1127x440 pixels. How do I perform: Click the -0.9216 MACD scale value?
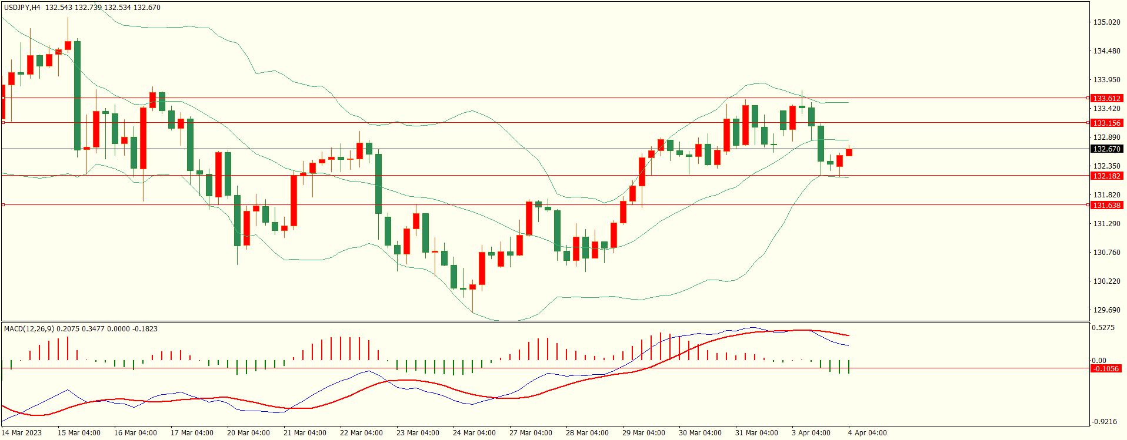(x=1104, y=421)
